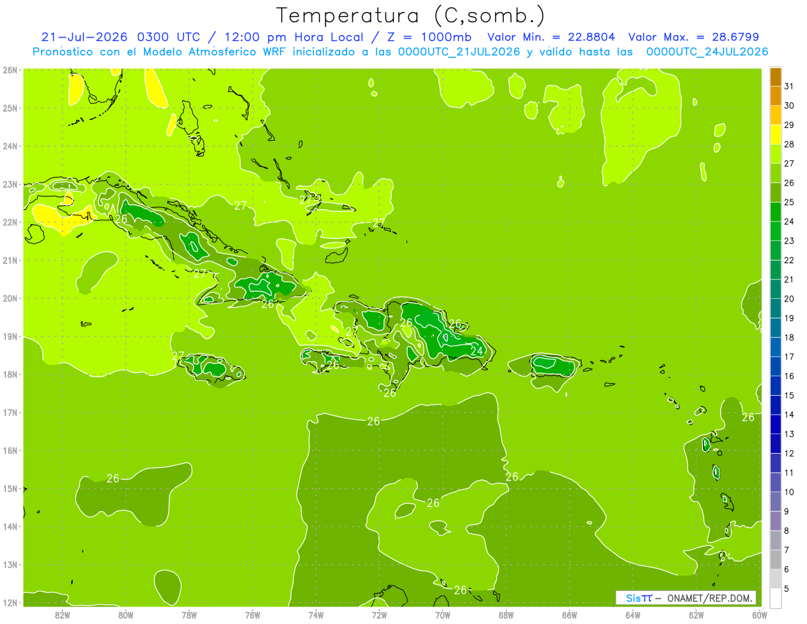Click the '76W' longitude axis label

[252, 615]
